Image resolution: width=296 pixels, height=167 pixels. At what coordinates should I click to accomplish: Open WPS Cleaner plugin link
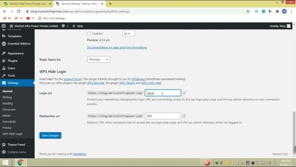tap(127, 83)
